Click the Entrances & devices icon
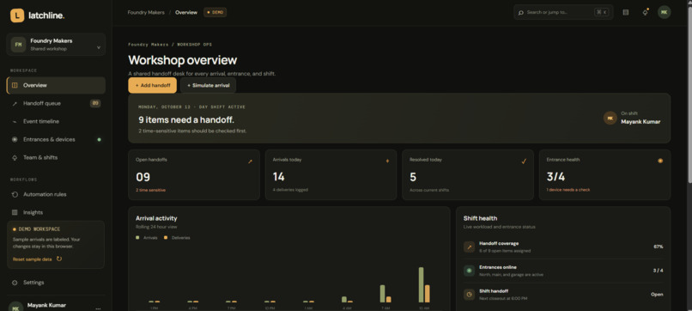Viewport: 692px width, 311px height. (15, 139)
